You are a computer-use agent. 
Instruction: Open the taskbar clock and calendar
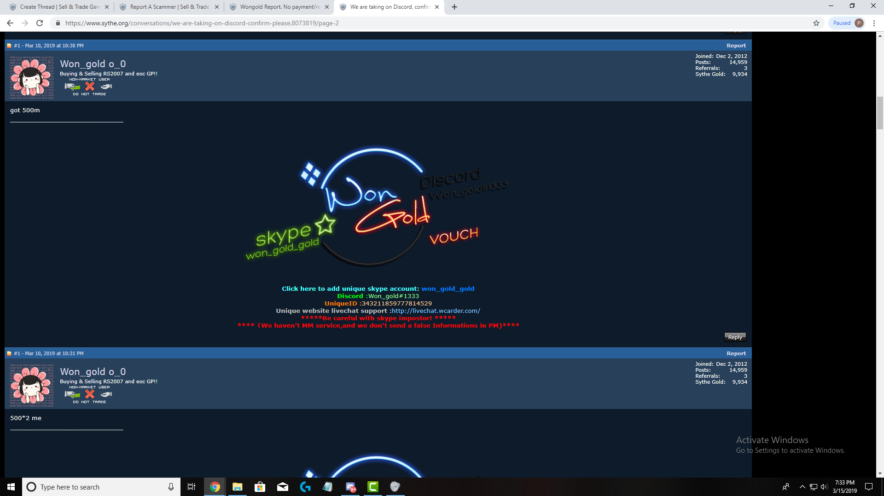coord(845,487)
